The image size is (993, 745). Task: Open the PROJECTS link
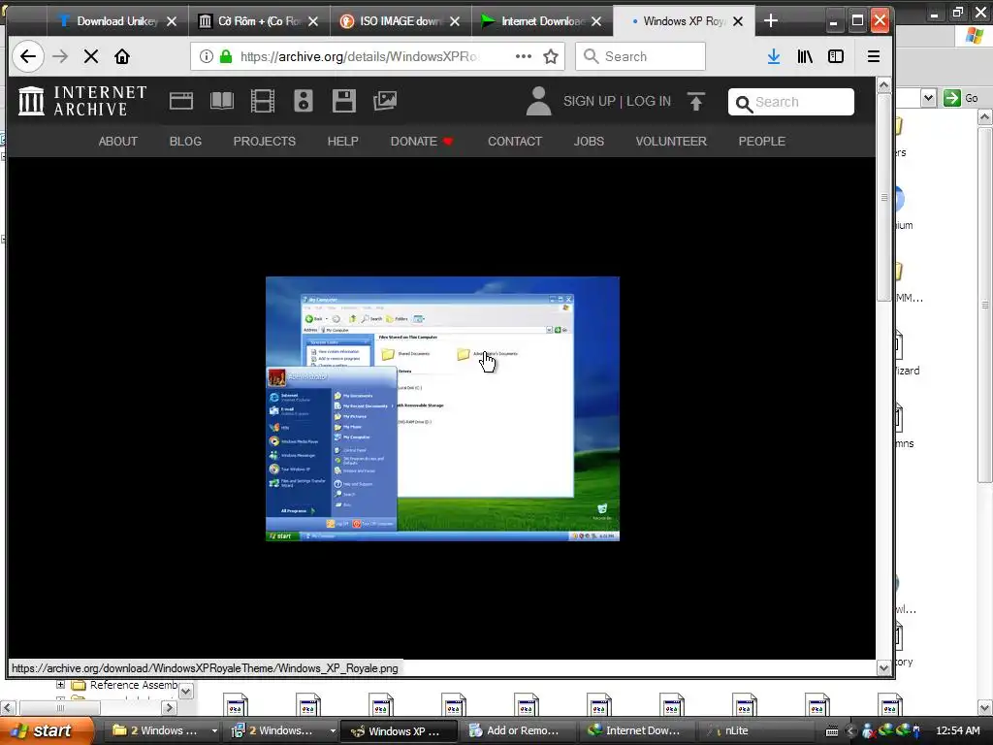264,142
